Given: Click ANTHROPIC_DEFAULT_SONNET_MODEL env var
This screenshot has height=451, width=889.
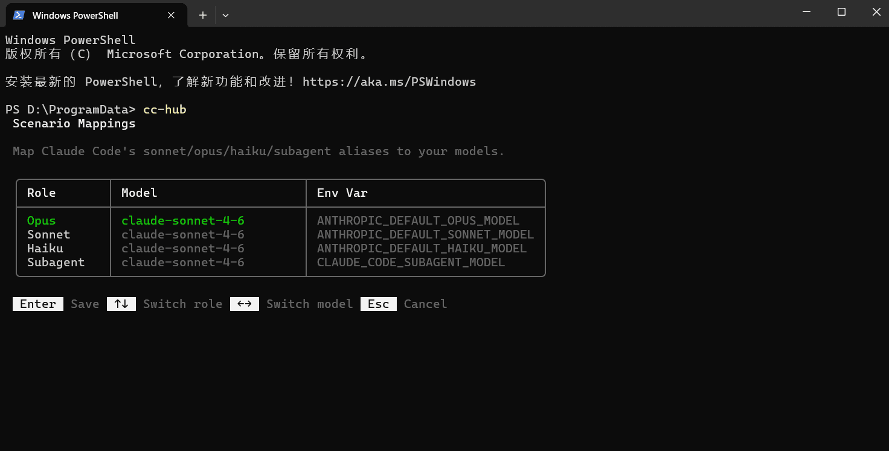Looking at the screenshot, I should tap(426, 234).
